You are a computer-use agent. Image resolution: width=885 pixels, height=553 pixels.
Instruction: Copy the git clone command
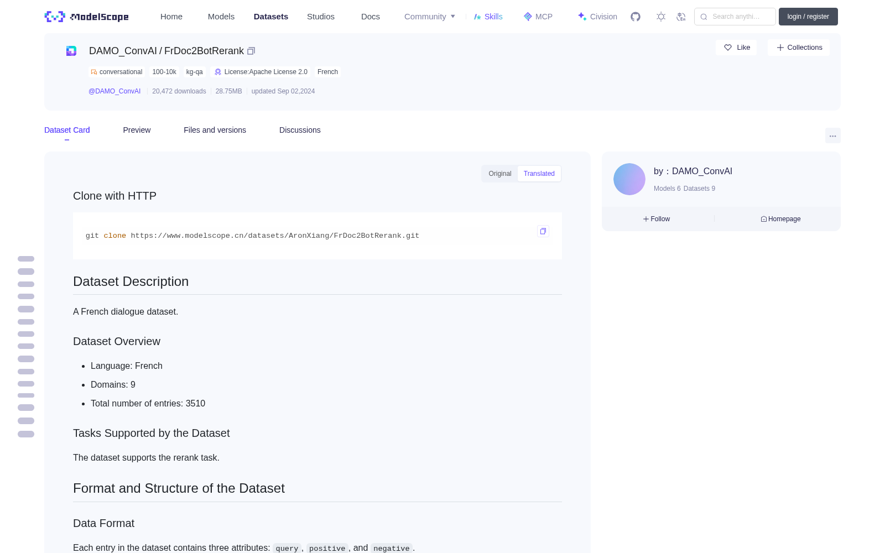pyautogui.click(x=543, y=231)
